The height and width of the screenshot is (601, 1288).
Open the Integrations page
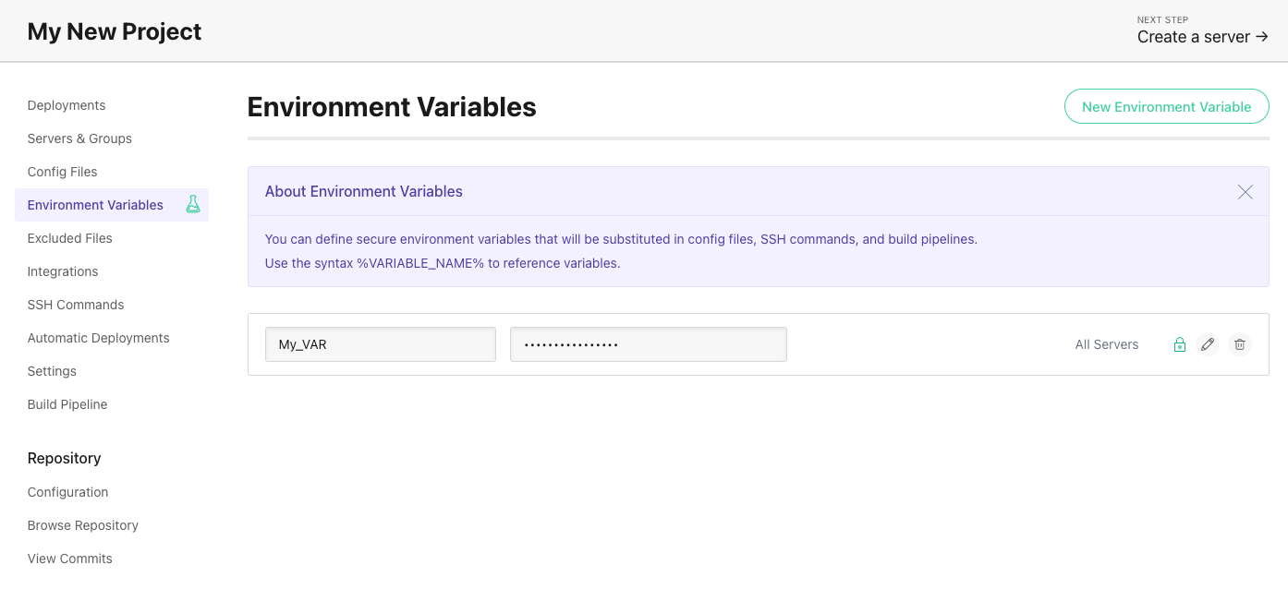[63, 271]
